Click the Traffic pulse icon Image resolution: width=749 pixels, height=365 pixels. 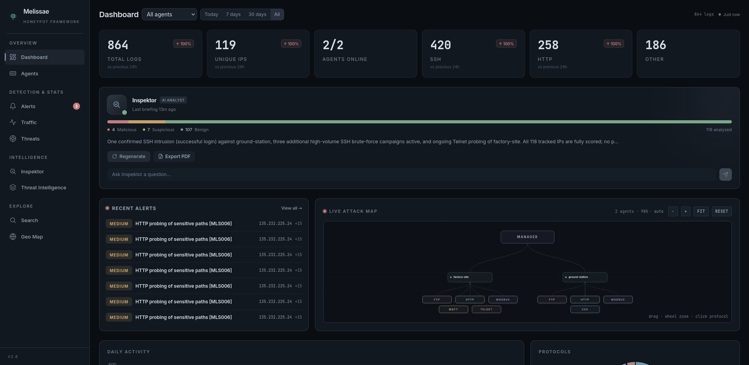coord(13,122)
